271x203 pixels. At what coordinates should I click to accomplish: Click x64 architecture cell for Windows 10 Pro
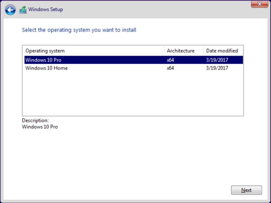pyautogui.click(x=170, y=60)
